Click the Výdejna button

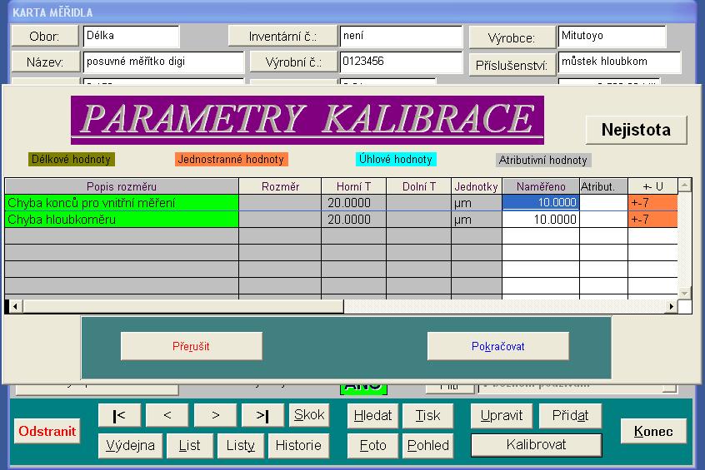point(130,445)
